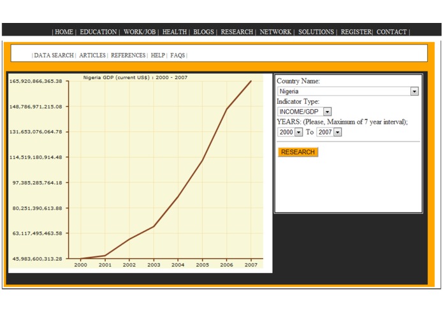The height and width of the screenshot is (315, 443).
Task: Click the GDP line's 2007 data point
Action: [251, 81]
